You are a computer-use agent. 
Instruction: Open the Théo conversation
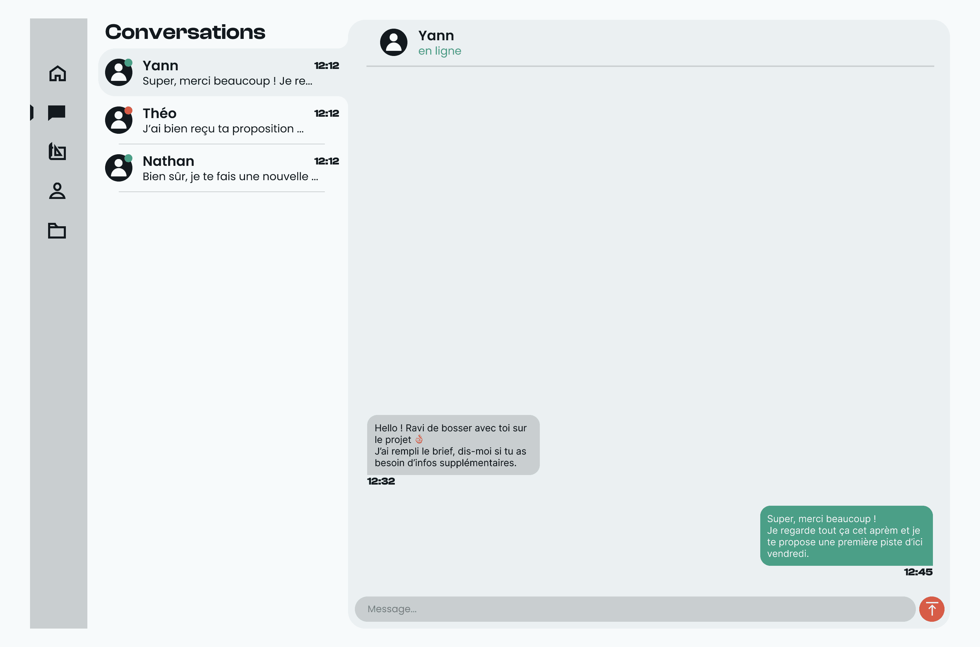pyautogui.click(x=223, y=120)
